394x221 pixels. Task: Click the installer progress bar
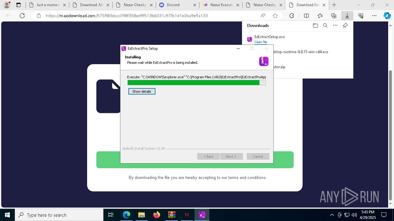tap(196, 83)
